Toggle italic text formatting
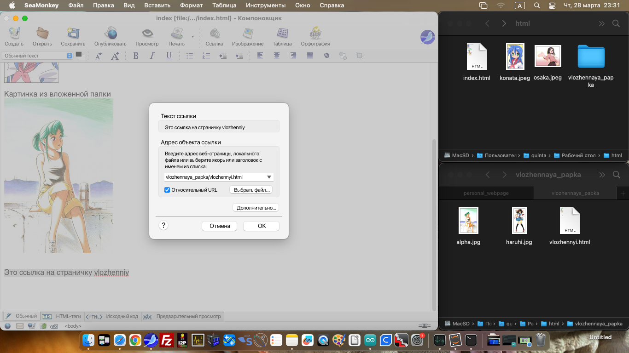The image size is (629, 353). [x=152, y=56]
